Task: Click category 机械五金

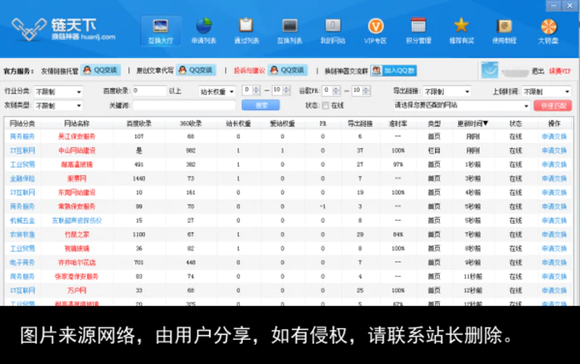Action: (x=22, y=221)
